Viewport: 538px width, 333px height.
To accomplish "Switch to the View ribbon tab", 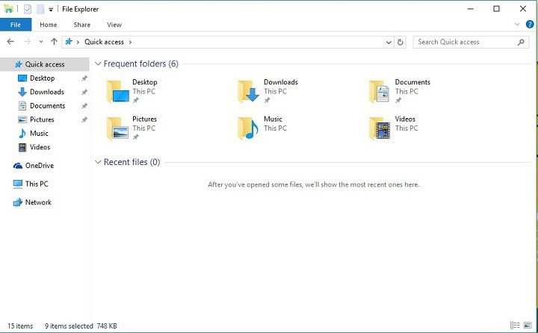I will pos(114,25).
